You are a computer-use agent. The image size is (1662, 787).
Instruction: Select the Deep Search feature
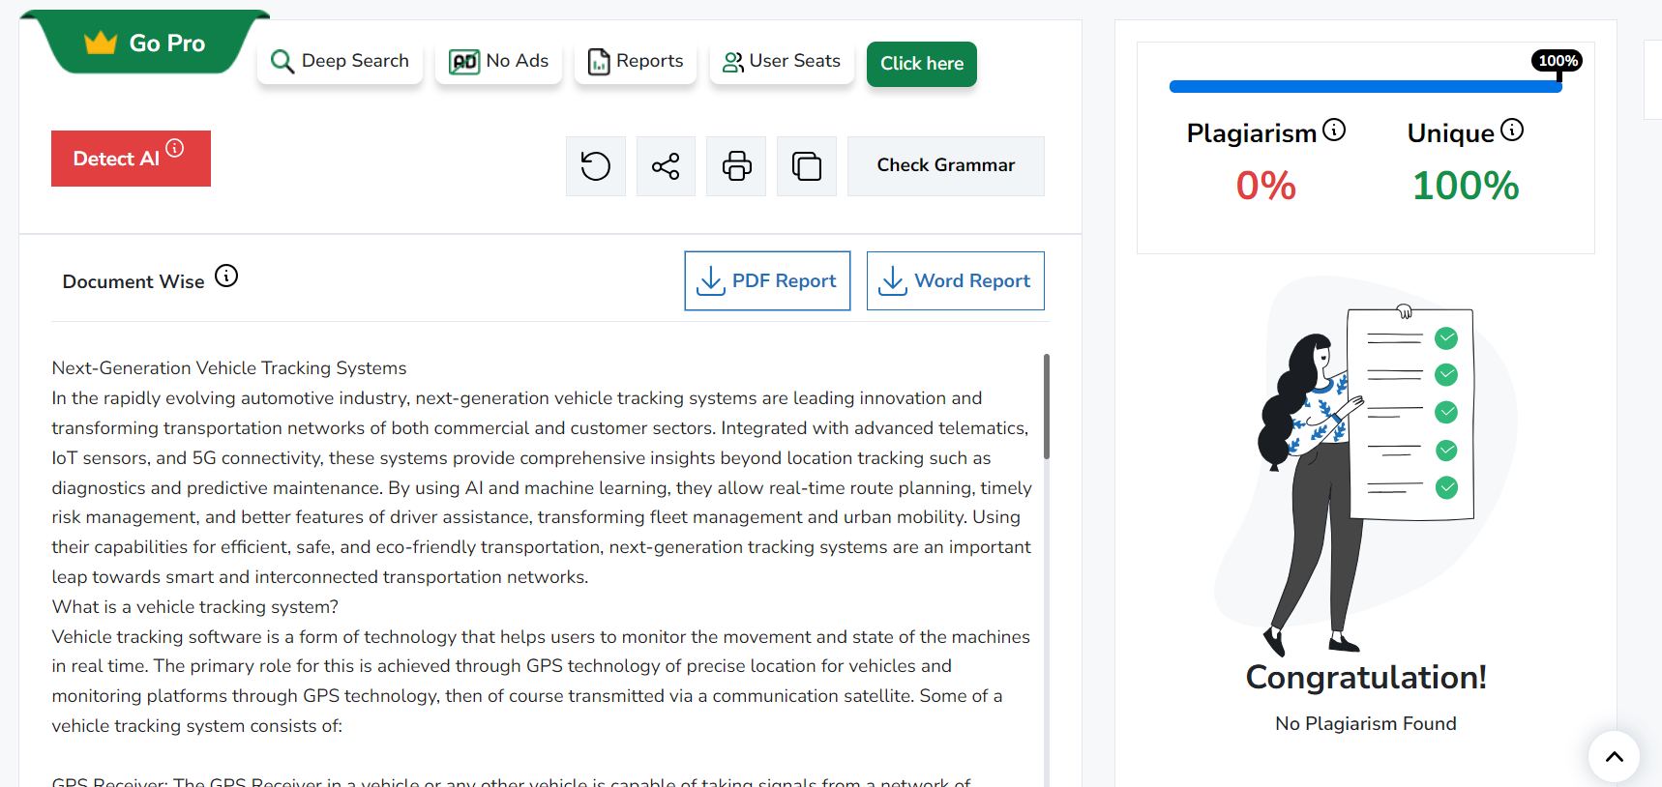pyautogui.click(x=341, y=62)
